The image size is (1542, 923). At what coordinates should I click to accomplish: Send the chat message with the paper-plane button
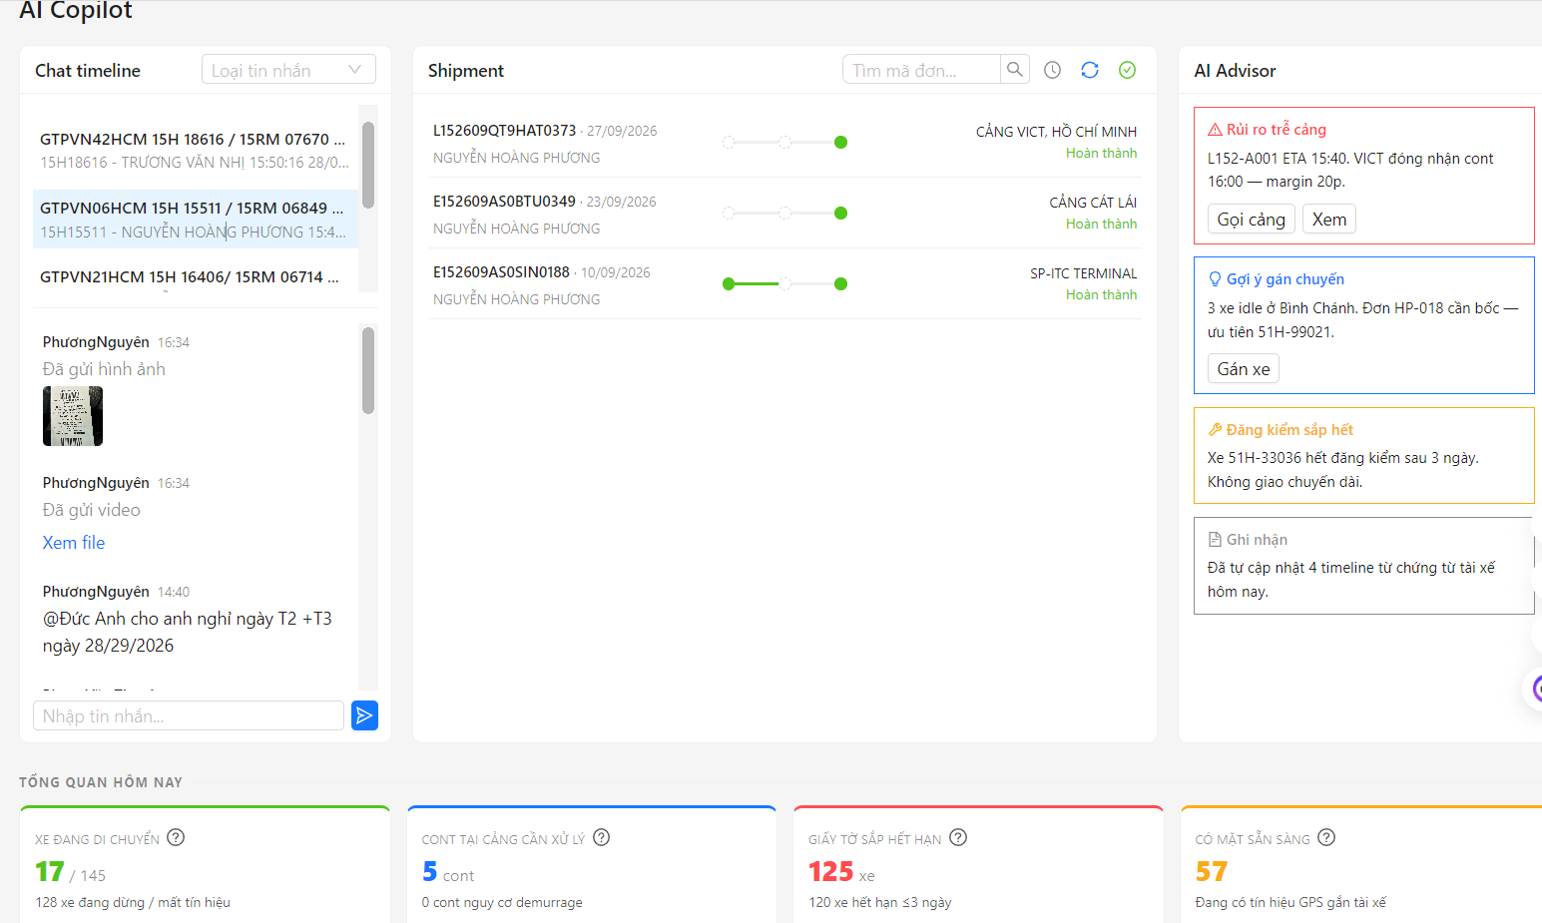coord(364,715)
